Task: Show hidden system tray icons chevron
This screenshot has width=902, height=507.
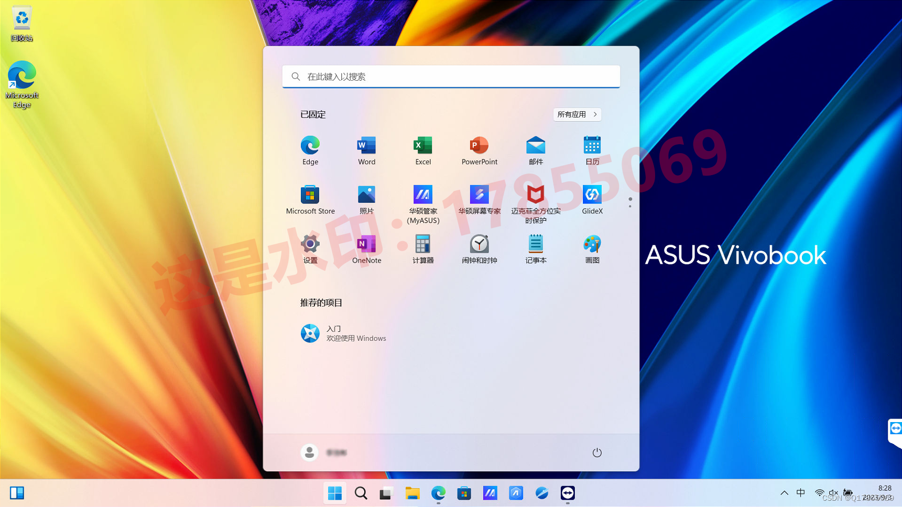Action: click(784, 493)
